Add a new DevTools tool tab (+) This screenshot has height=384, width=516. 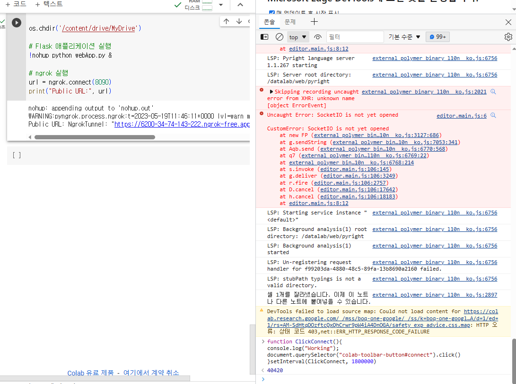314,22
